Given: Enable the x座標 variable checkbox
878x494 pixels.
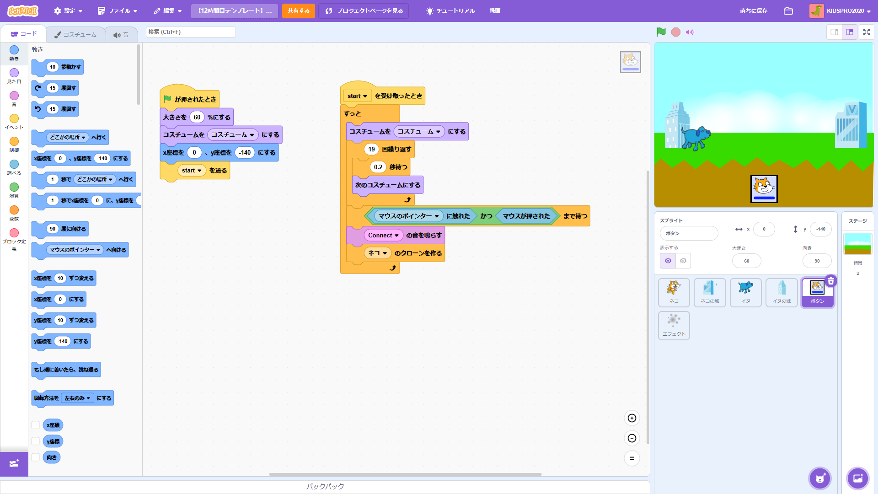Looking at the screenshot, I should [x=36, y=425].
